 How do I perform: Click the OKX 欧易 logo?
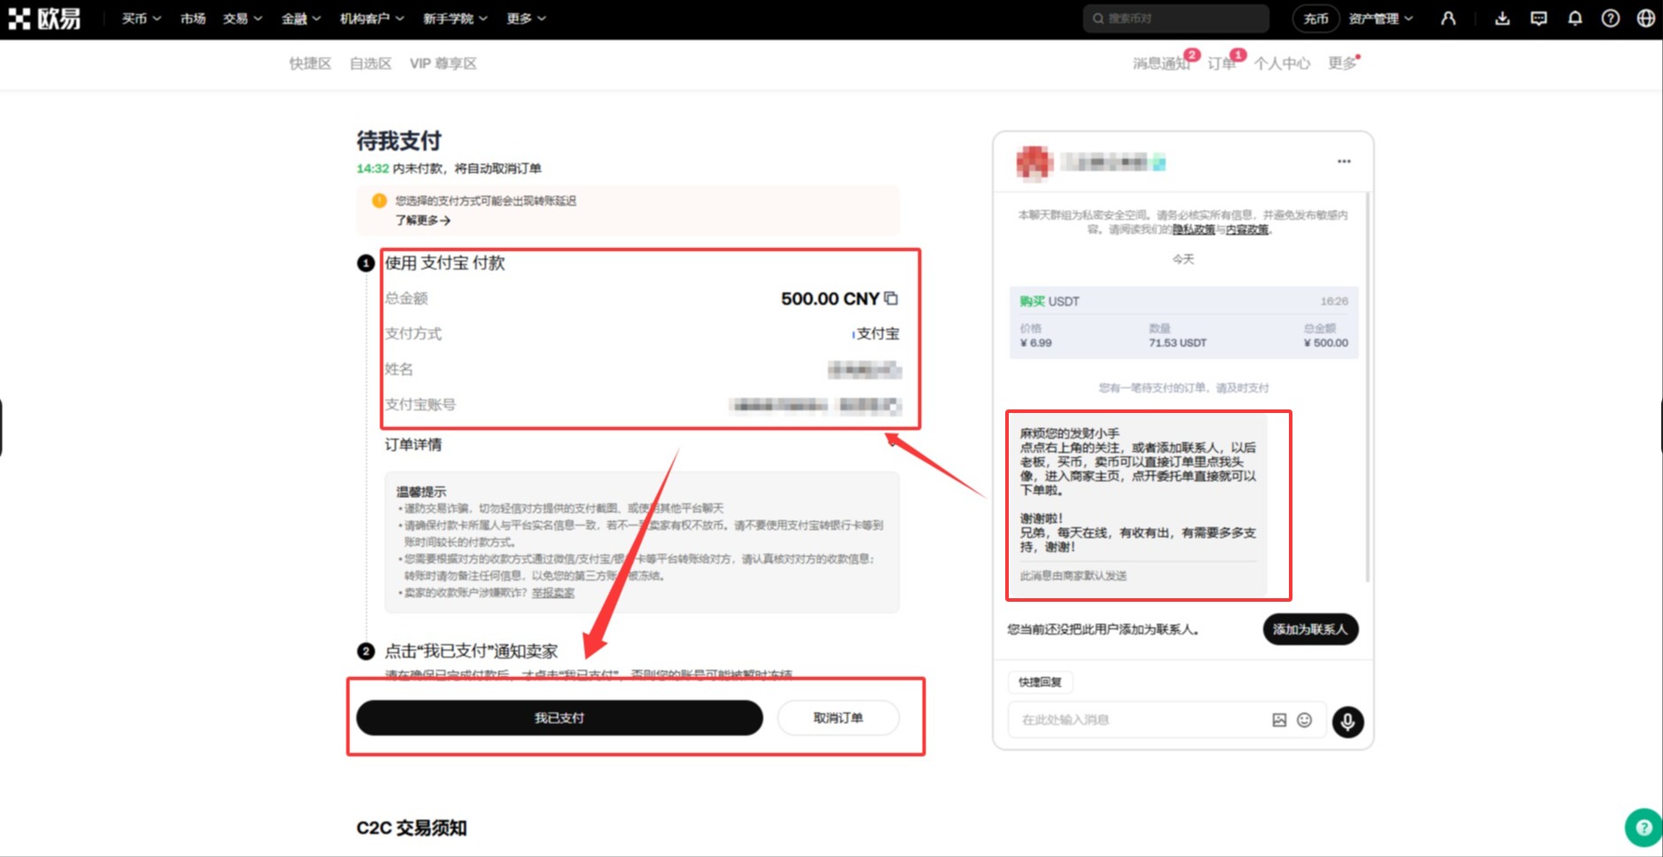pyautogui.click(x=44, y=19)
